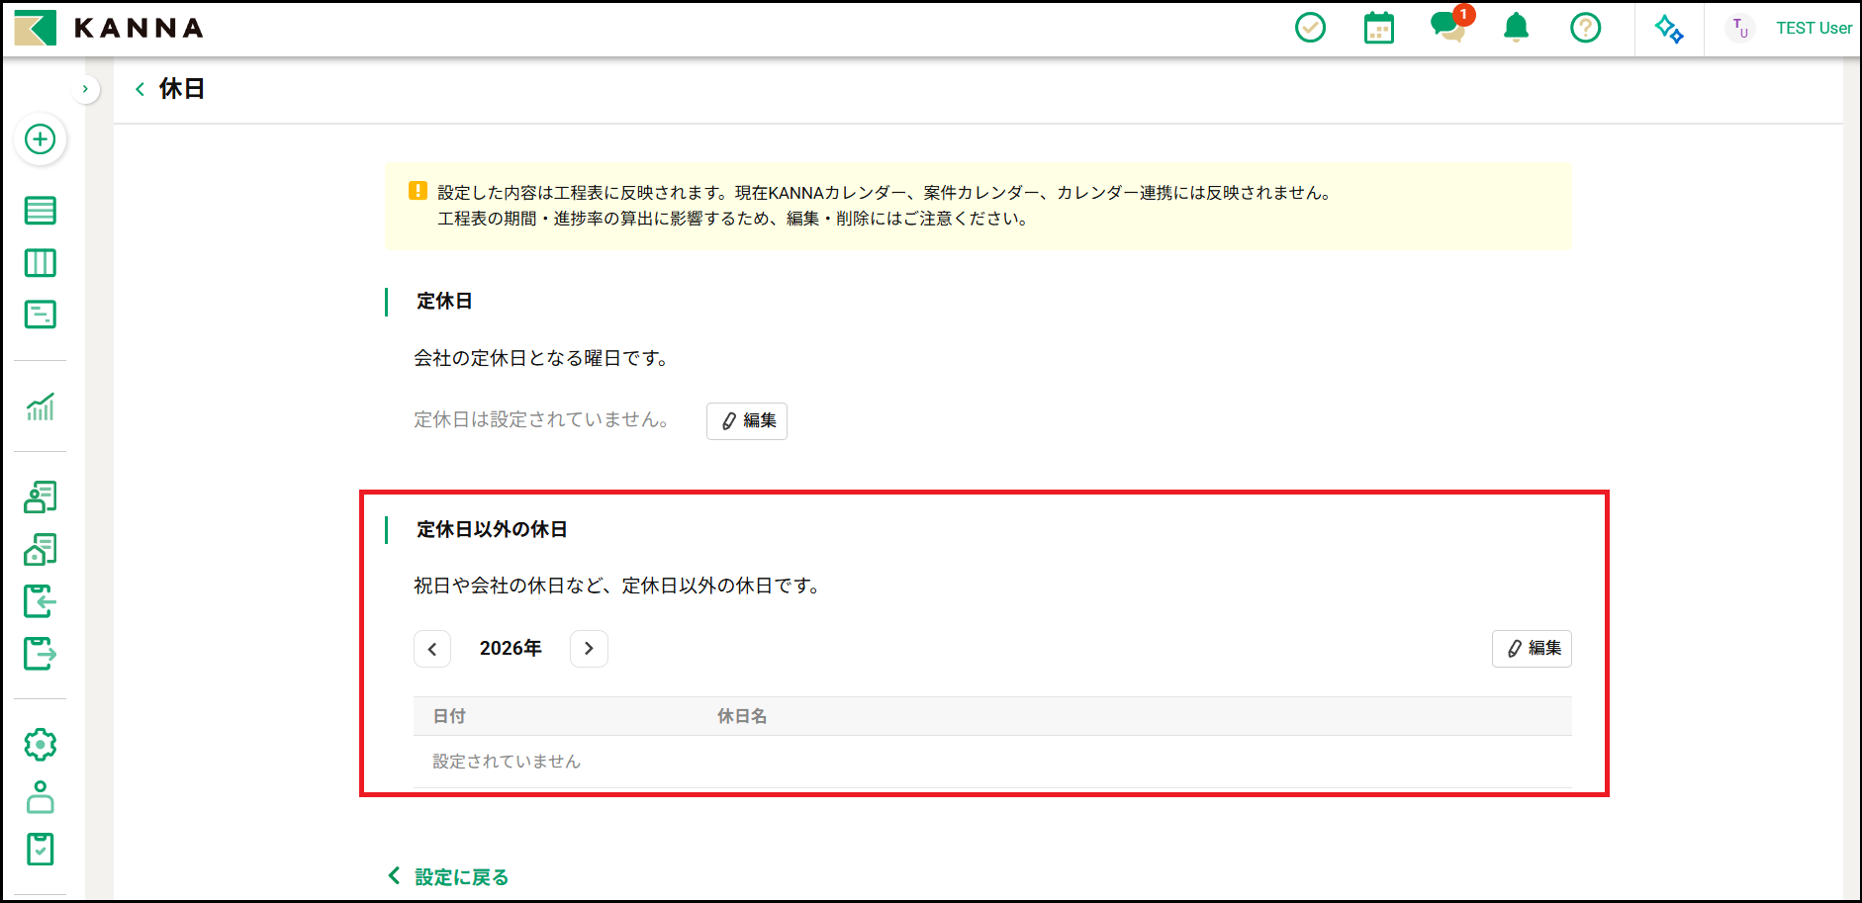Go to next year after 2026年
The image size is (1862, 903).
(x=589, y=649)
